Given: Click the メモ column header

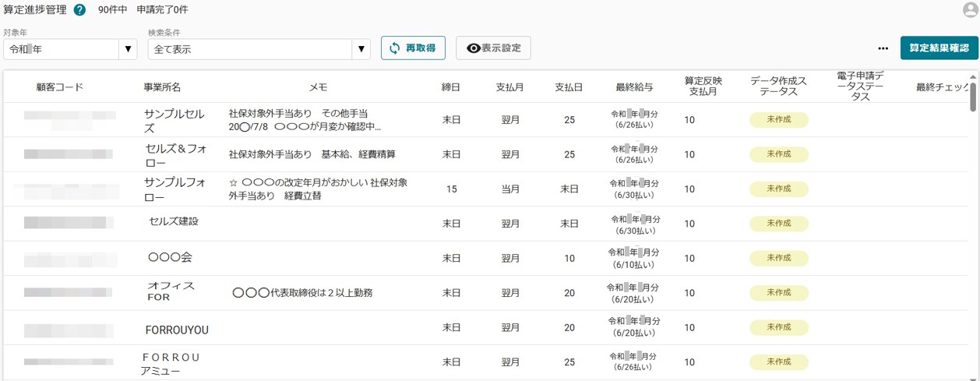Looking at the screenshot, I should pos(318,87).
